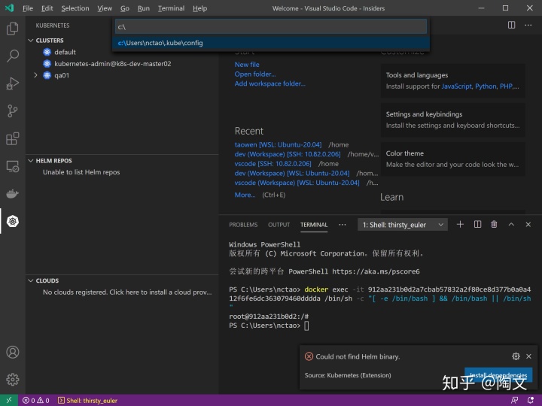Select c:\Users\nctao\.kube\config suggestion

click(271, 43)
